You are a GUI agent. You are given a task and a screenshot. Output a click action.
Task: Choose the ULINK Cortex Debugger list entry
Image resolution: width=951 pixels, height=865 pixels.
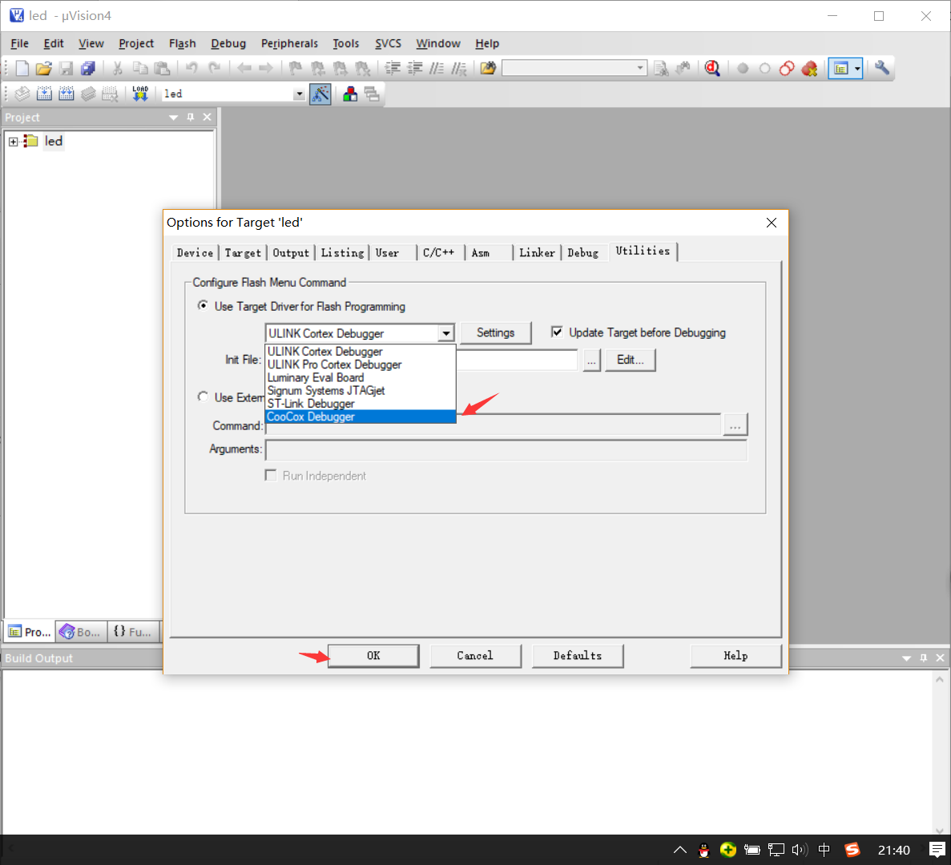click(361, 352)
